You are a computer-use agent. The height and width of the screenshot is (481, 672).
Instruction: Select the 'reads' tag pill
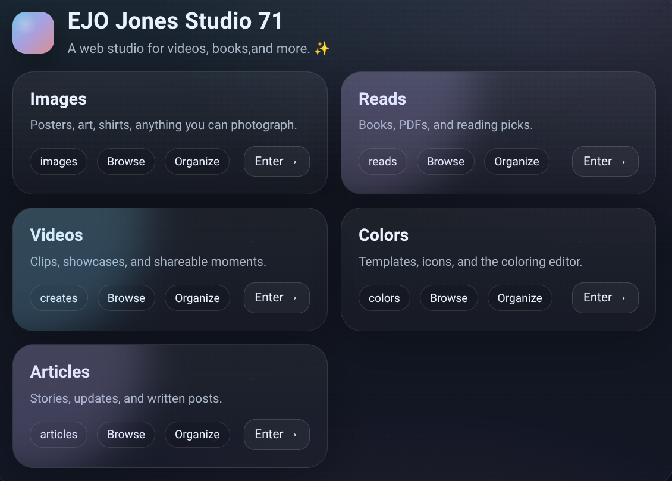coord(382,161)
